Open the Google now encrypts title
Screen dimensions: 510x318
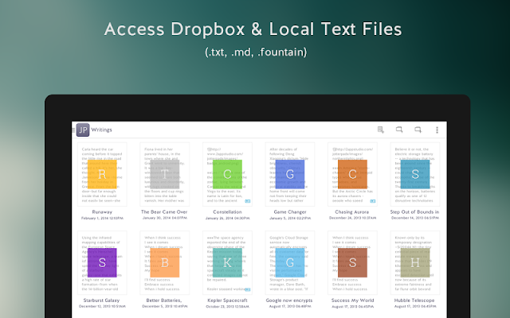tap(289, 301)
